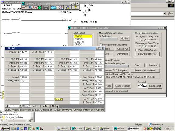Launch Word from the quick launch bar
Image resolution: width=175 pixels, height=131 pixels.
[x=26, y=129]
